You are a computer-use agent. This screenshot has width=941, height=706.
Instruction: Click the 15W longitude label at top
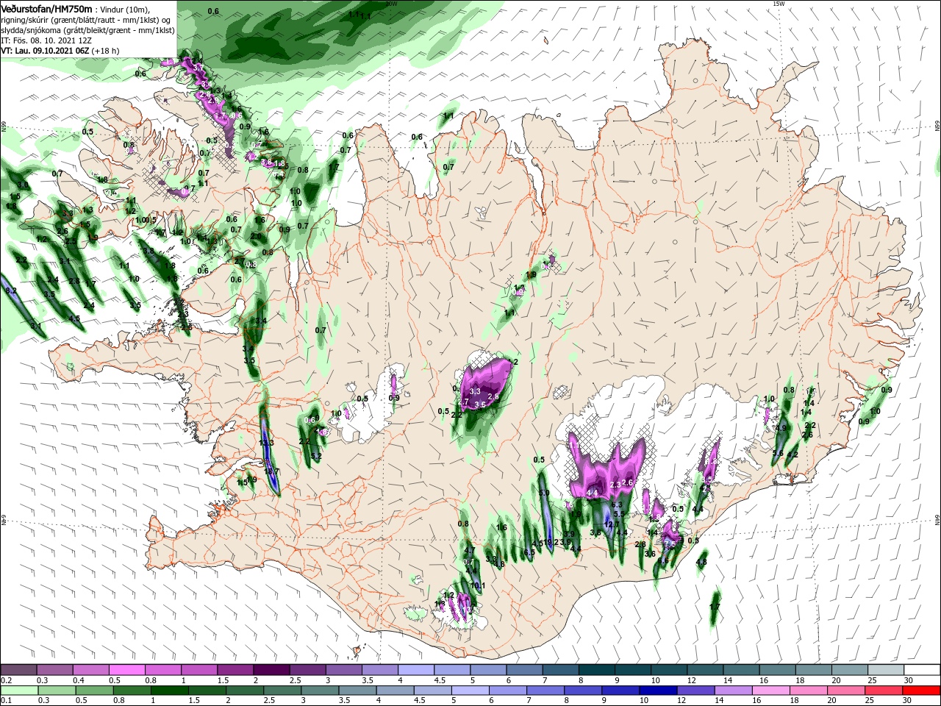point(779,4)
